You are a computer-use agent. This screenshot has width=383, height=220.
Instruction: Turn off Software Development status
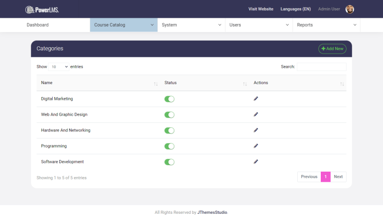click(x=169, y=162)
